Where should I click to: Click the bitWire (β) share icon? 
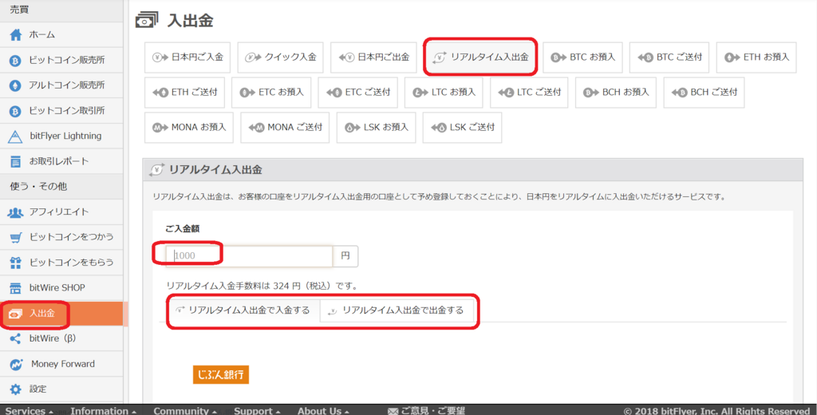16,339
